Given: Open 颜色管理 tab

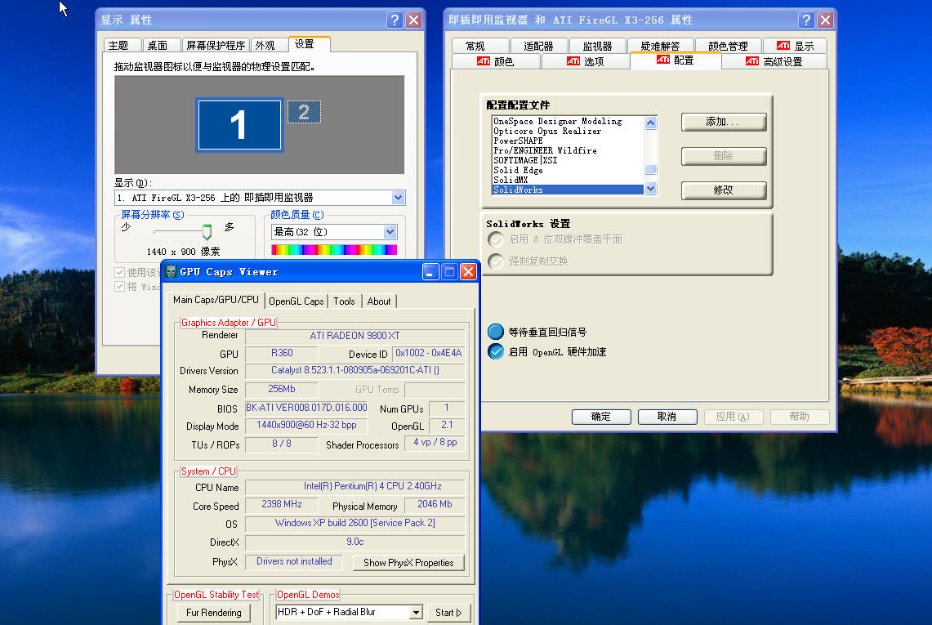Looking at the screenshot, I should coord(728,46).
